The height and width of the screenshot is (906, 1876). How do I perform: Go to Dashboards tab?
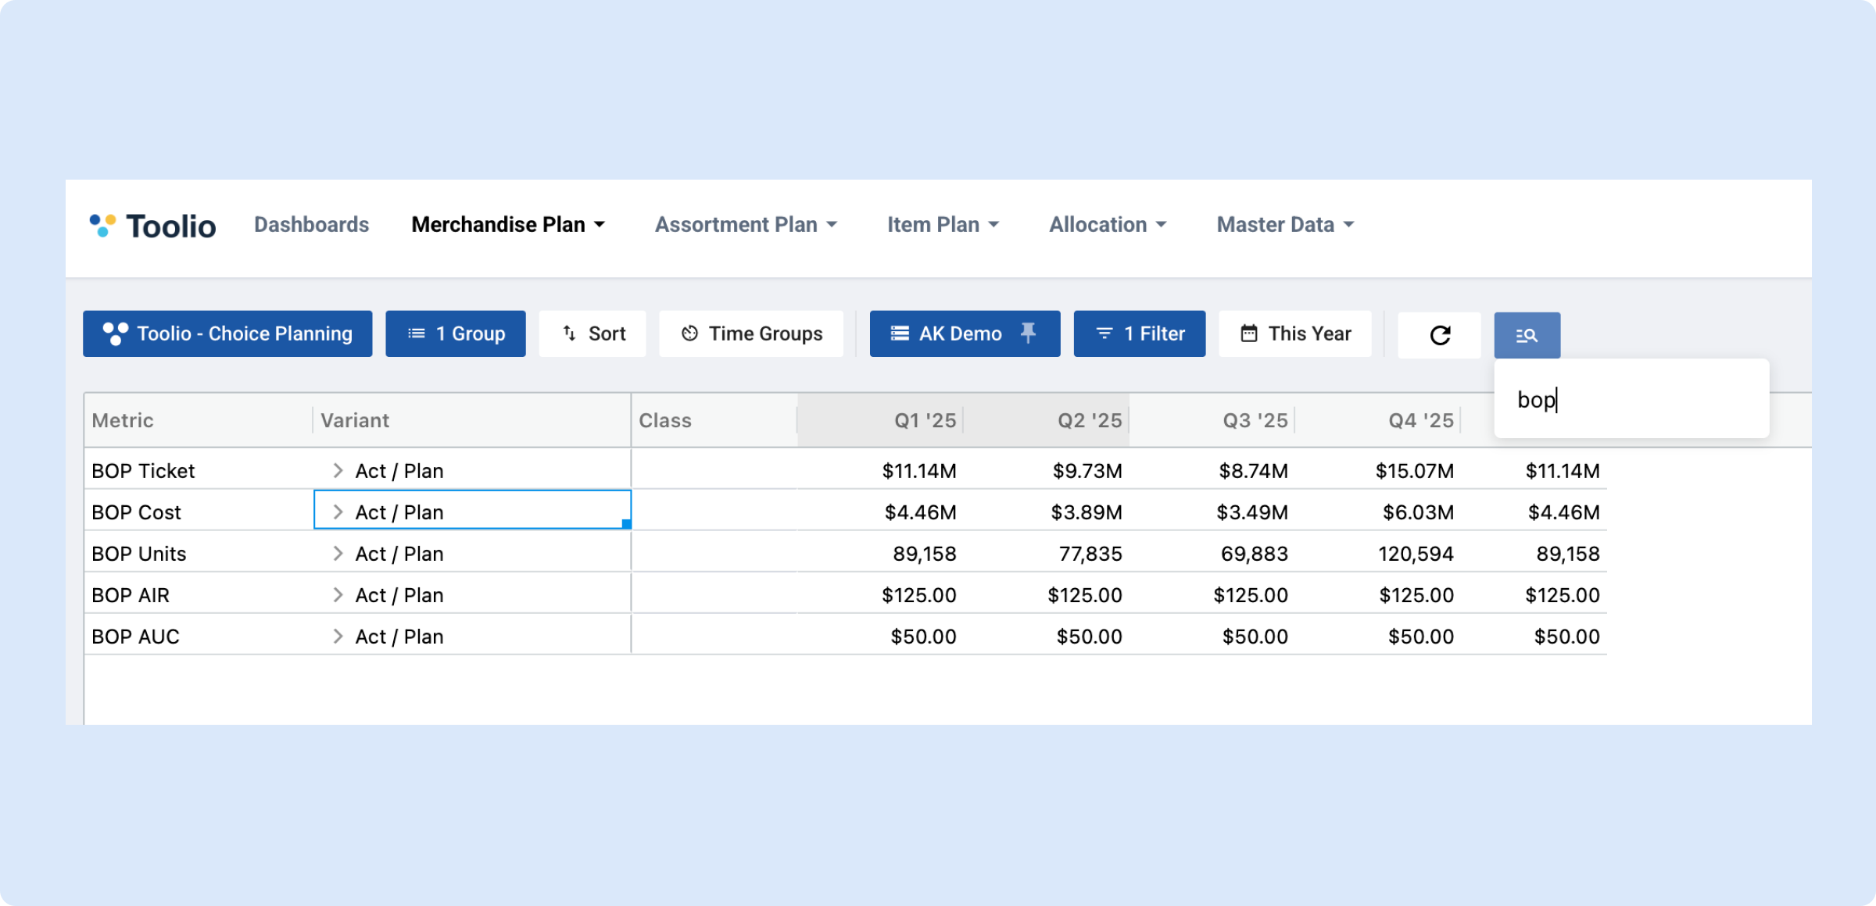(x=311, y=225)
